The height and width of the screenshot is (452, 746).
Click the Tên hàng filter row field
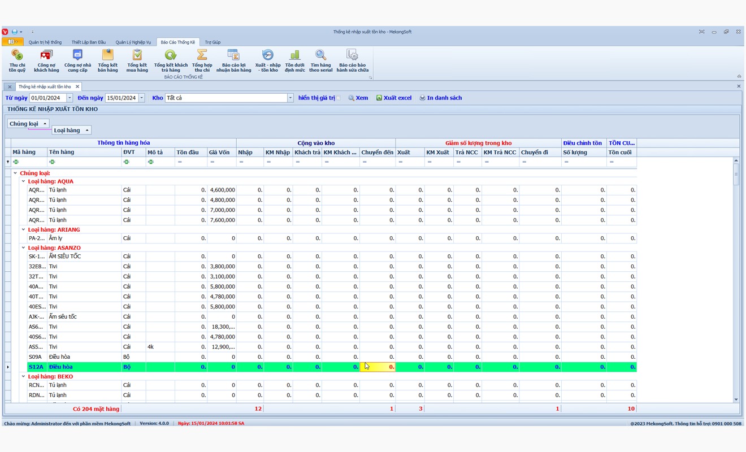(85, 162)
